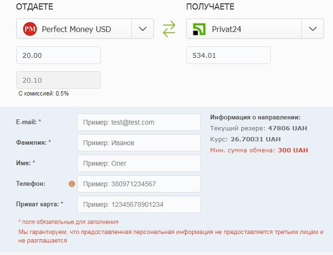Screen dimensions: 333x255
Task: Open the Perfect Money USD dropdown arrow
Action: 142,29
